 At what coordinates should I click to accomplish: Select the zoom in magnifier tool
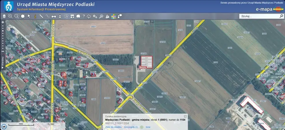coord(10,16)
